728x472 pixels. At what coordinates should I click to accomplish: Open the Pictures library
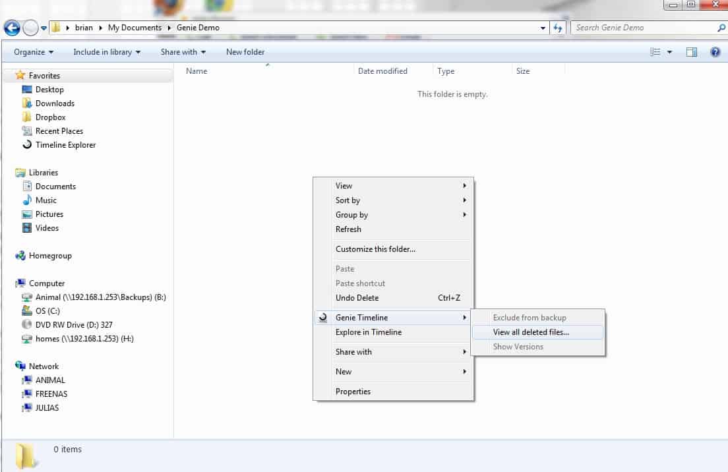49,214
